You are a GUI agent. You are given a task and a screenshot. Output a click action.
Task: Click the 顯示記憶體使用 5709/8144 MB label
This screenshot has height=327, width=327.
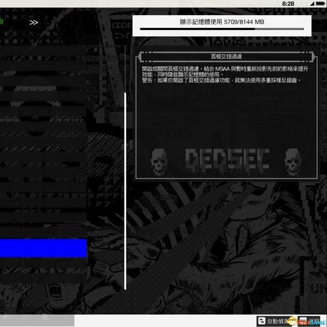click(222, 22)
